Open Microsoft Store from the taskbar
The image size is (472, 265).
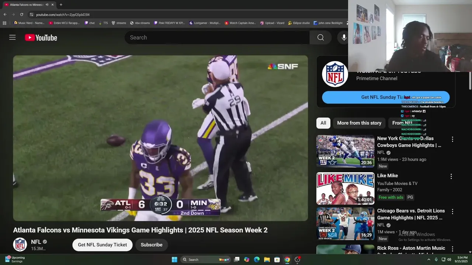click(x=277, y=259)
